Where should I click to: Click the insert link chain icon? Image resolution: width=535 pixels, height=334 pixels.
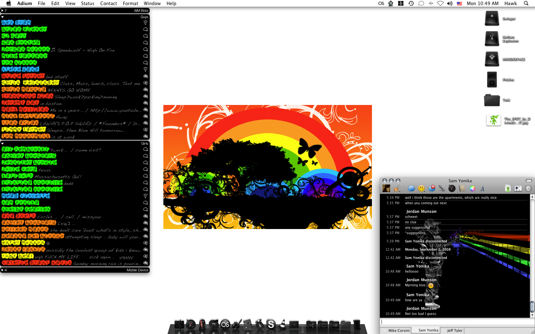tap(442, 188)
